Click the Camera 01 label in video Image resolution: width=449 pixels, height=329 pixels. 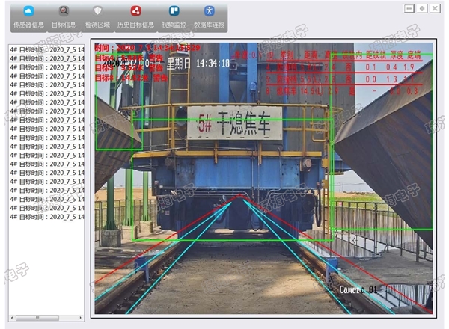tap(361, 289)
